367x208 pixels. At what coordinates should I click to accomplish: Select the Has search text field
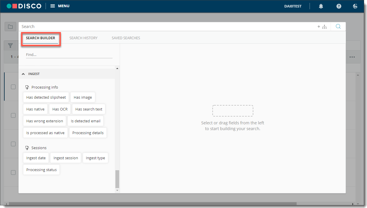point(89,109)
